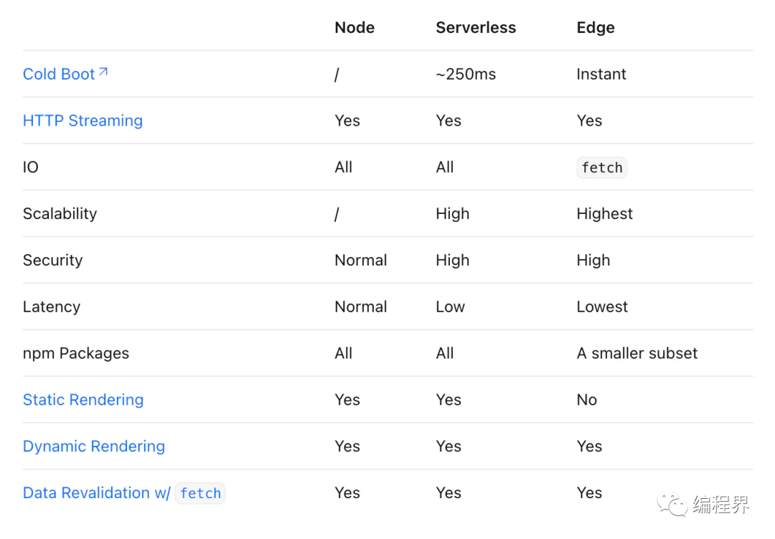Click the fetch code tag in Edge IO cell
The height and width of the screenshot is (539, 775).
(601, 168)
